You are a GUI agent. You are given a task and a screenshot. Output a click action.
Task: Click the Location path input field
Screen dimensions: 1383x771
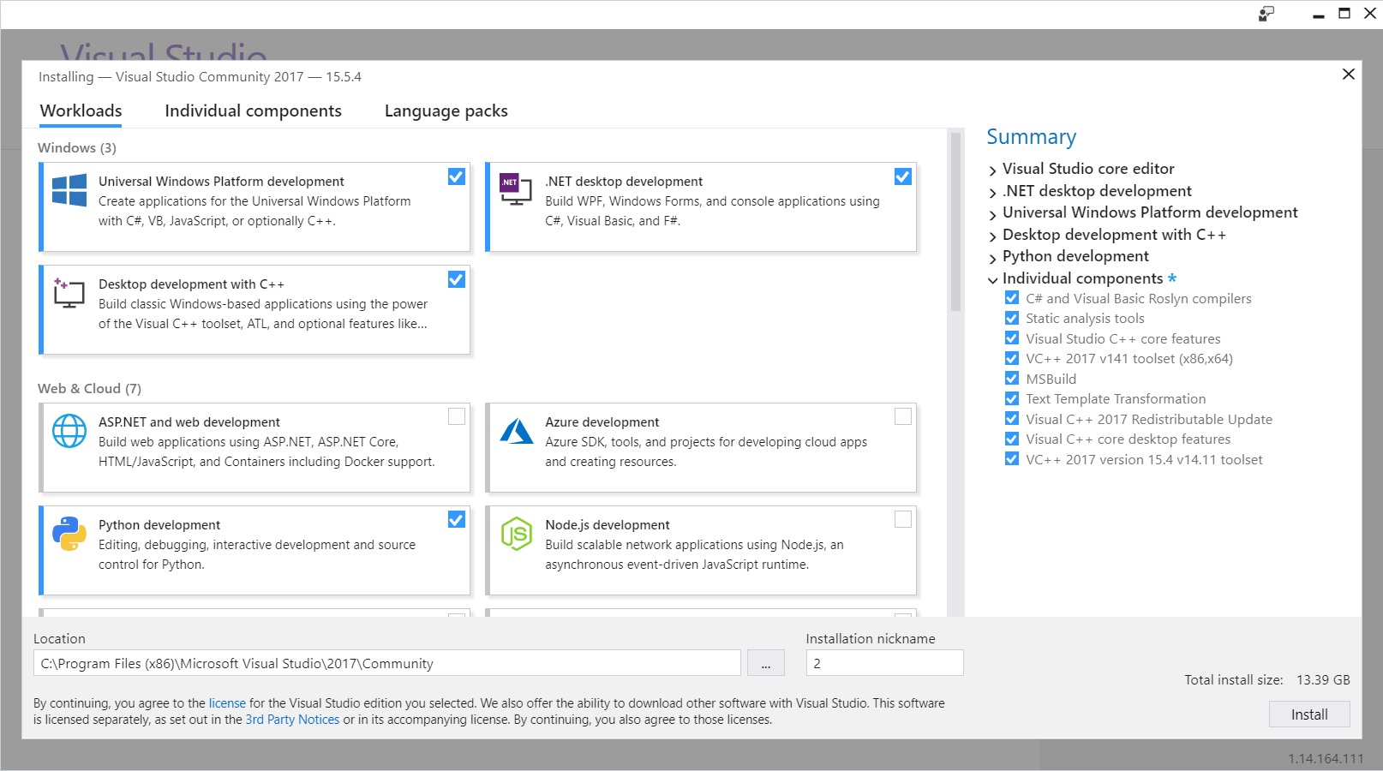387,663
